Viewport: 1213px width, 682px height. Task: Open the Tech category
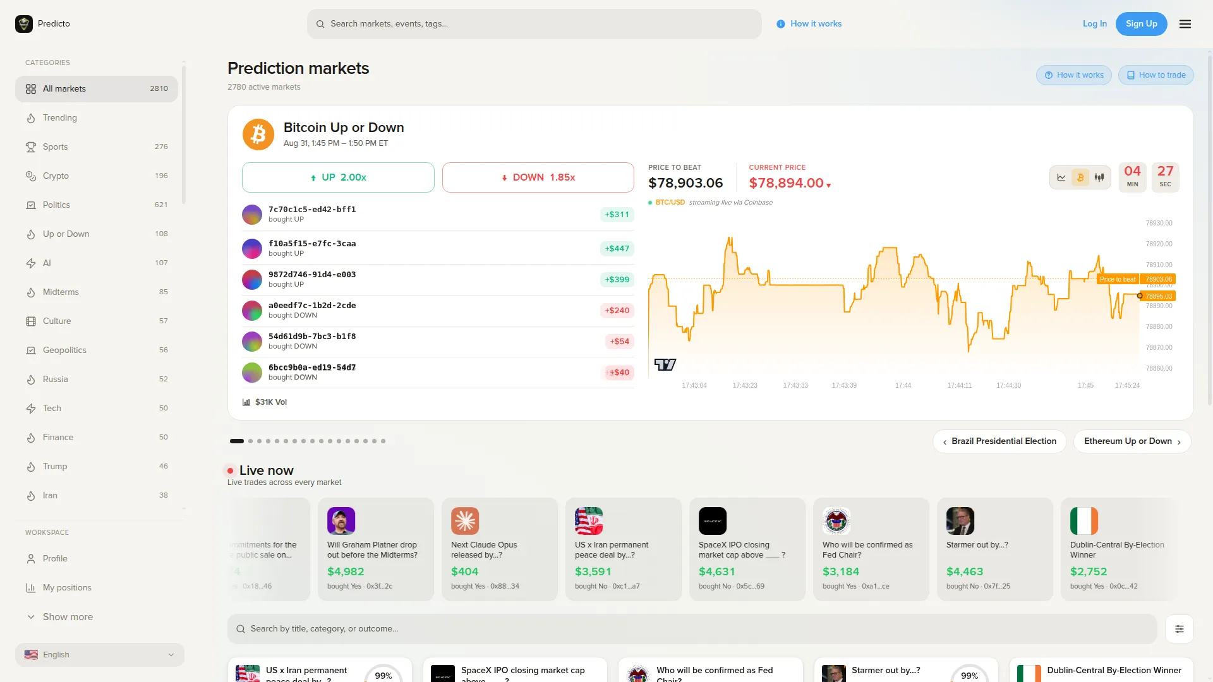point(97,409)
